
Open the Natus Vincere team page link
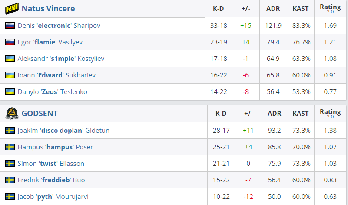(x=48, y=9)
